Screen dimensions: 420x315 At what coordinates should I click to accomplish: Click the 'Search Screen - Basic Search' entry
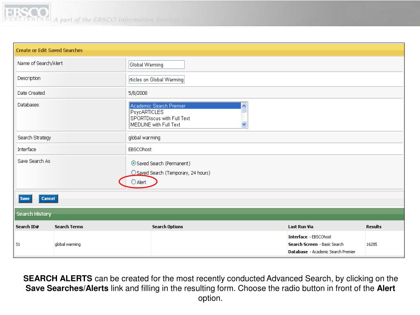316,244
